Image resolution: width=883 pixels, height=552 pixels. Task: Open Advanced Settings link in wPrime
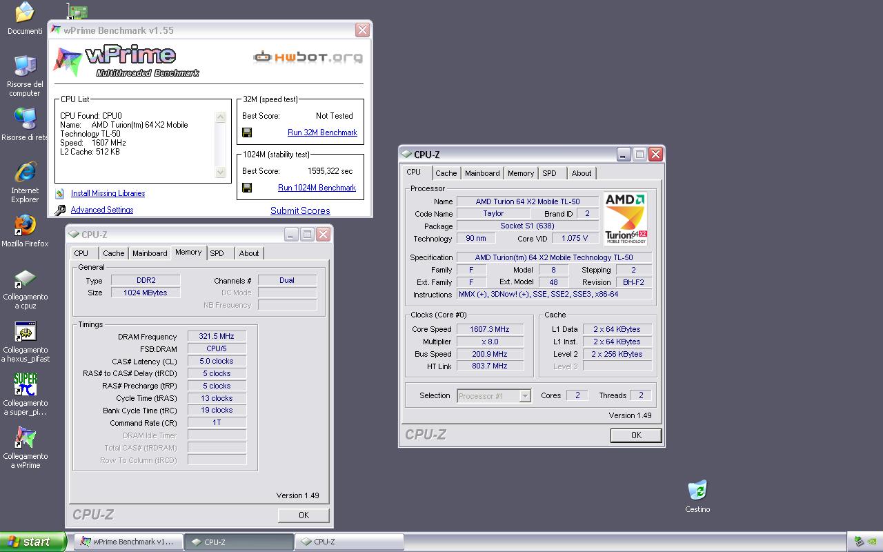tap(102, 210)
